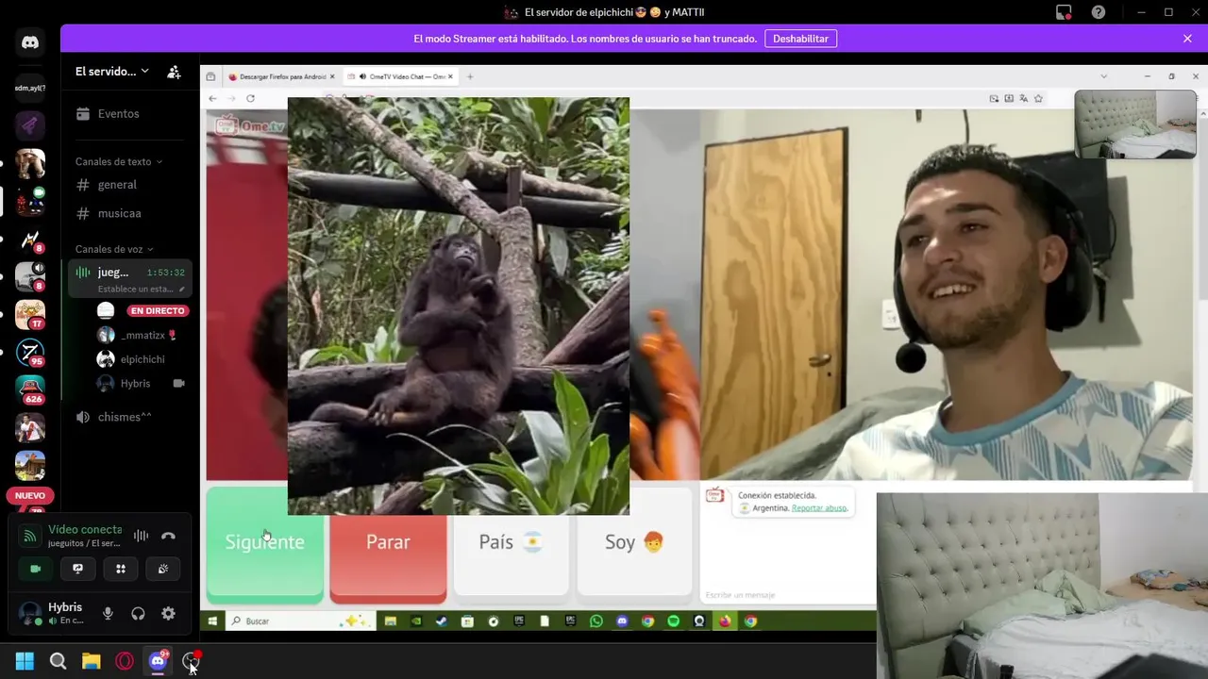Click the Vídeo conectado status text

coord(85,530)
